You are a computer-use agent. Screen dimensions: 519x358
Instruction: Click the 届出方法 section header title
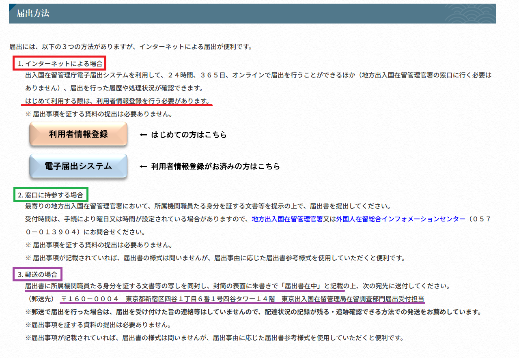click(33, 13)
